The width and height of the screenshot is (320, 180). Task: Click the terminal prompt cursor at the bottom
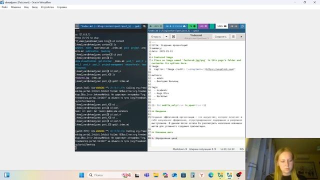click(75, 148)
